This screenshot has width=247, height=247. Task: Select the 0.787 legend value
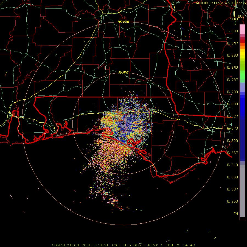click(232, 80)
